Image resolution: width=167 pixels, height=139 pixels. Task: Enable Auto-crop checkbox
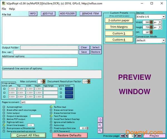click(51, 125)
